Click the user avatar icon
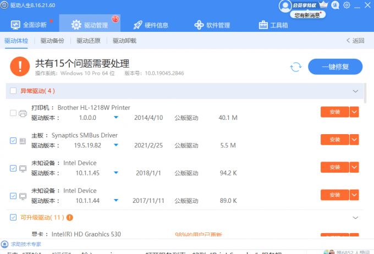374x254 pixels. pyautogui.click(x=284, y=5)
